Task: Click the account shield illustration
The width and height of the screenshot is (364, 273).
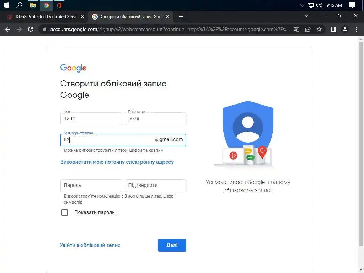Action: coord(243,134)
